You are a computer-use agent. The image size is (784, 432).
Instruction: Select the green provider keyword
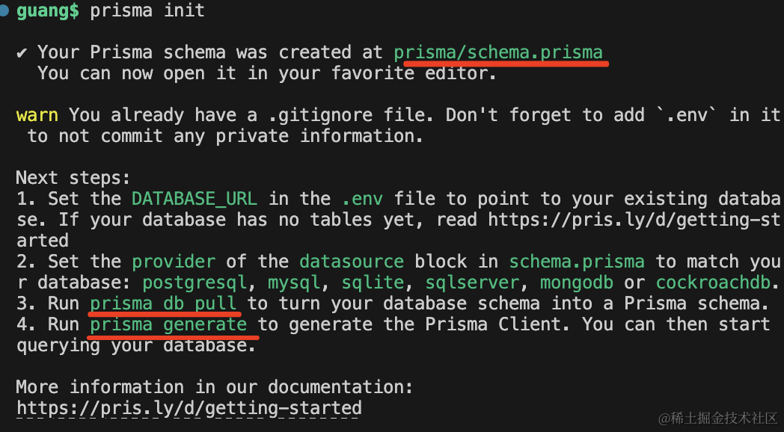(174, 262)
